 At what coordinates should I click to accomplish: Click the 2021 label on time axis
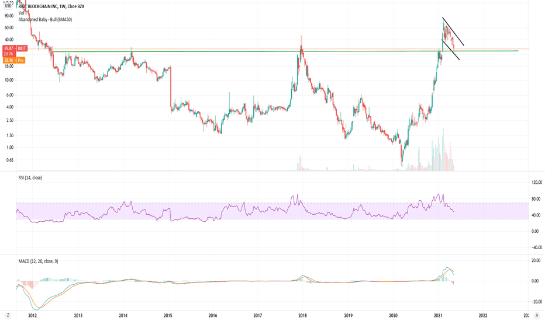(x=438, y=315)
